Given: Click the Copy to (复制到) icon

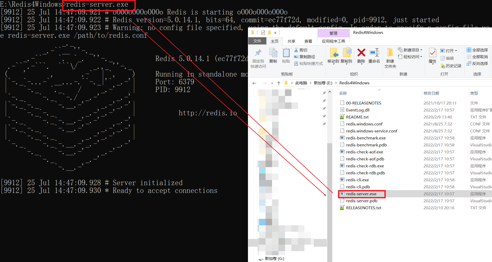Looking at the screenshot, I should (x=347, y=53).
